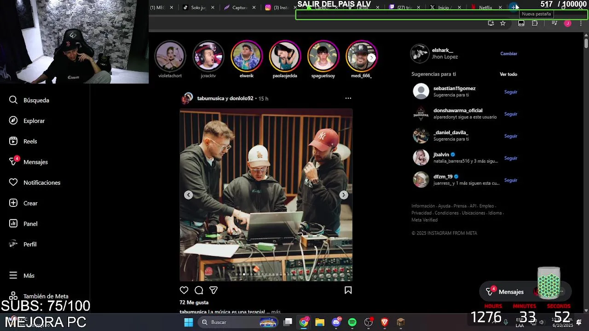The image size is (589, 331).
Task: Open the Más menu
Action: tap(22, 275)
